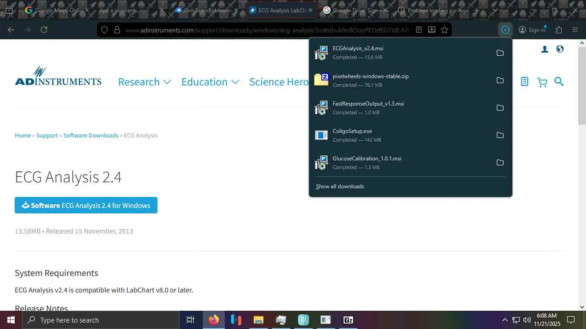Toggle reader view in address bar
The height and width of the screenshot is (329, 586).
419,30
